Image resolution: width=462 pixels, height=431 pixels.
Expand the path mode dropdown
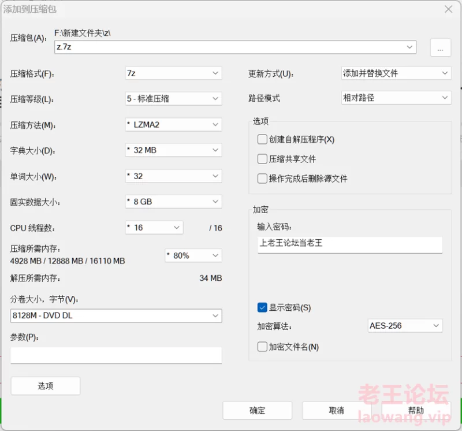coord(396,98)
